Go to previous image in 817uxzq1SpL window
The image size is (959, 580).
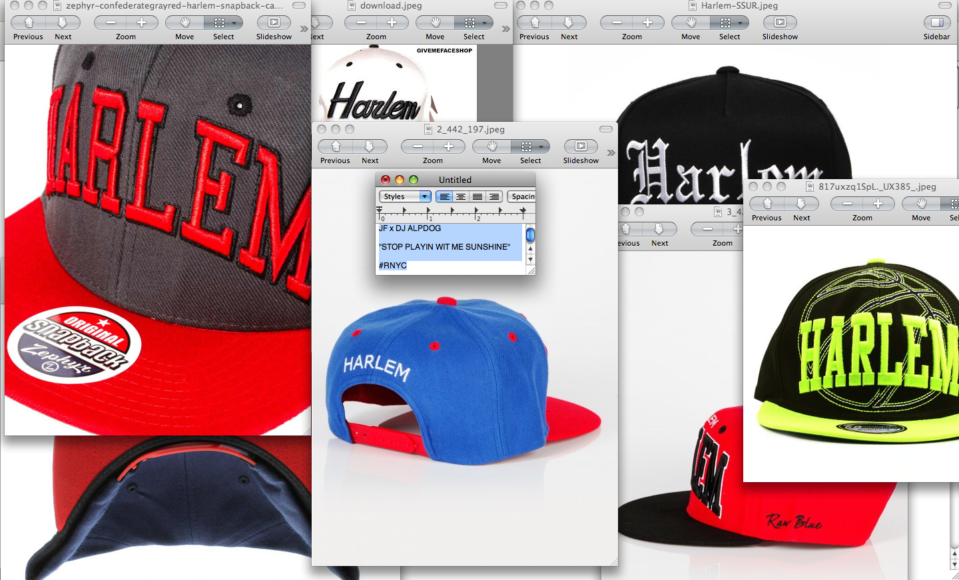[x=767, y=204]
